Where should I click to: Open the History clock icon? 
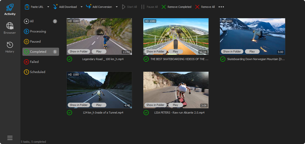tap(10, 45)
